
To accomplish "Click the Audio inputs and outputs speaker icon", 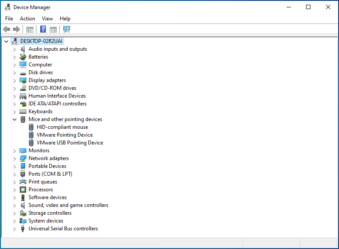I will pos(23,49).
